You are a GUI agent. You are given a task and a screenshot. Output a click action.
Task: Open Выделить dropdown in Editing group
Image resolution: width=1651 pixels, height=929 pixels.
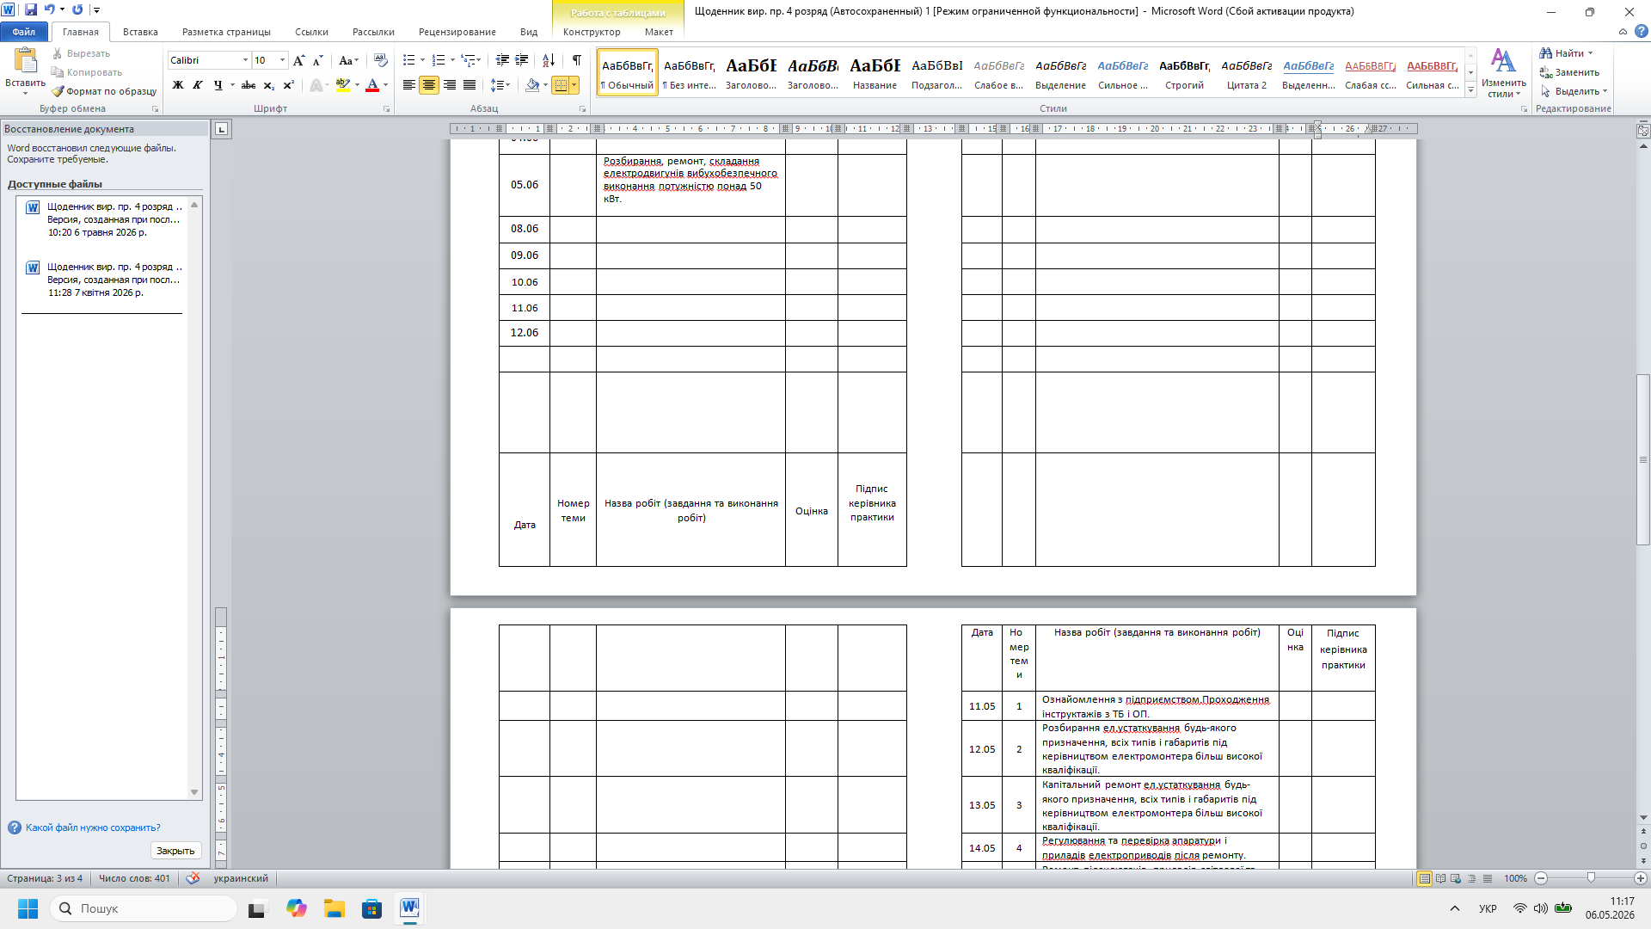pos(1574,91)
